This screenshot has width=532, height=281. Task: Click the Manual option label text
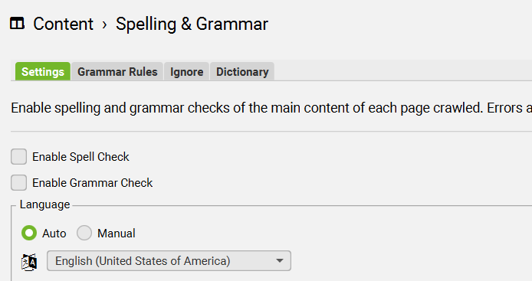pyautogui.click(x=117, y=234)
